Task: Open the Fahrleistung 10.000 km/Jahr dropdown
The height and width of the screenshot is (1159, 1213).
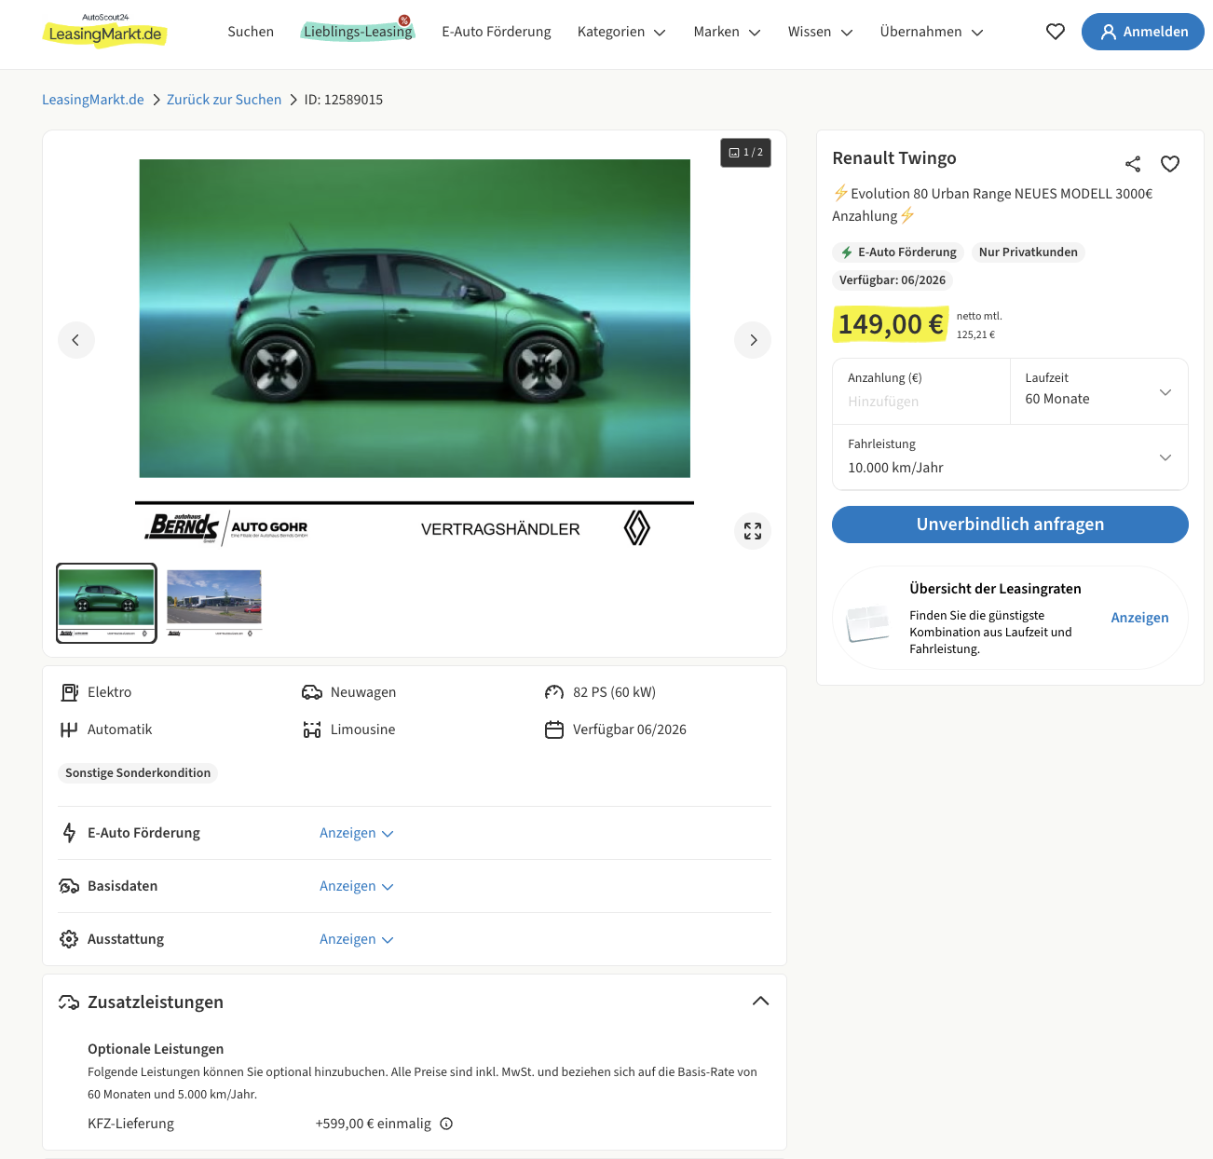Action: tap(1010, 457)
